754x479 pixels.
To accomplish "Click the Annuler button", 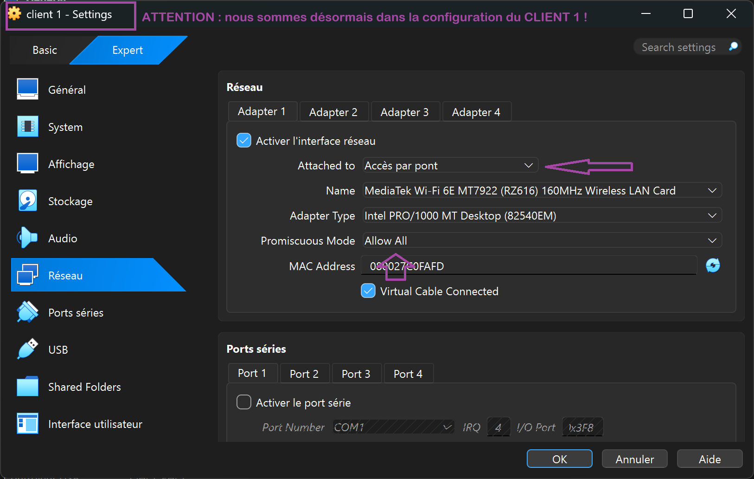I will tap(634, 459).
